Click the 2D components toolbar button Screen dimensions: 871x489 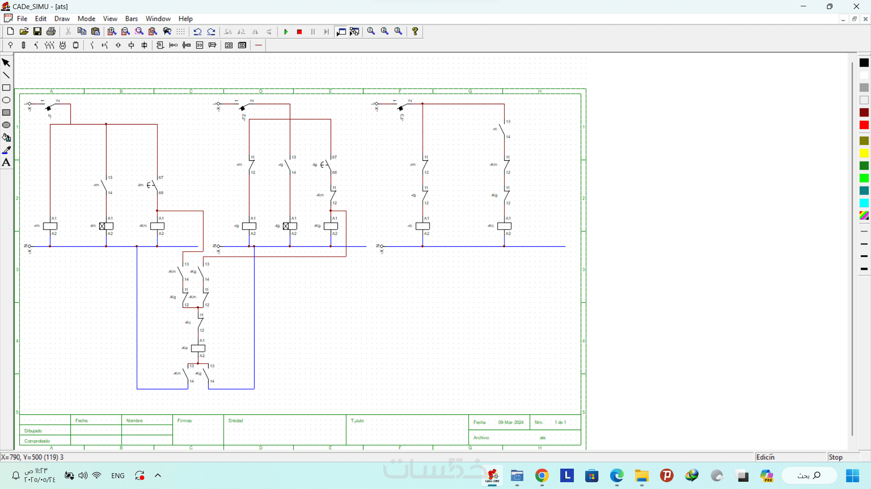click(x=229, y=45)
